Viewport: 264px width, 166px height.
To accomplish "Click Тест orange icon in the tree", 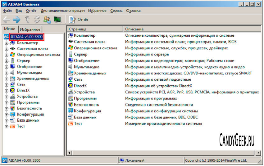I will 12,126.
